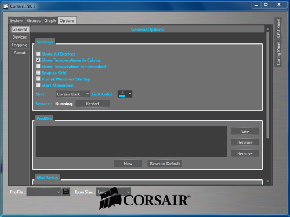Screen dimensions: 290x217
Task: Uncheck Show Temperatures in Celcius
Action: [38, 60]
